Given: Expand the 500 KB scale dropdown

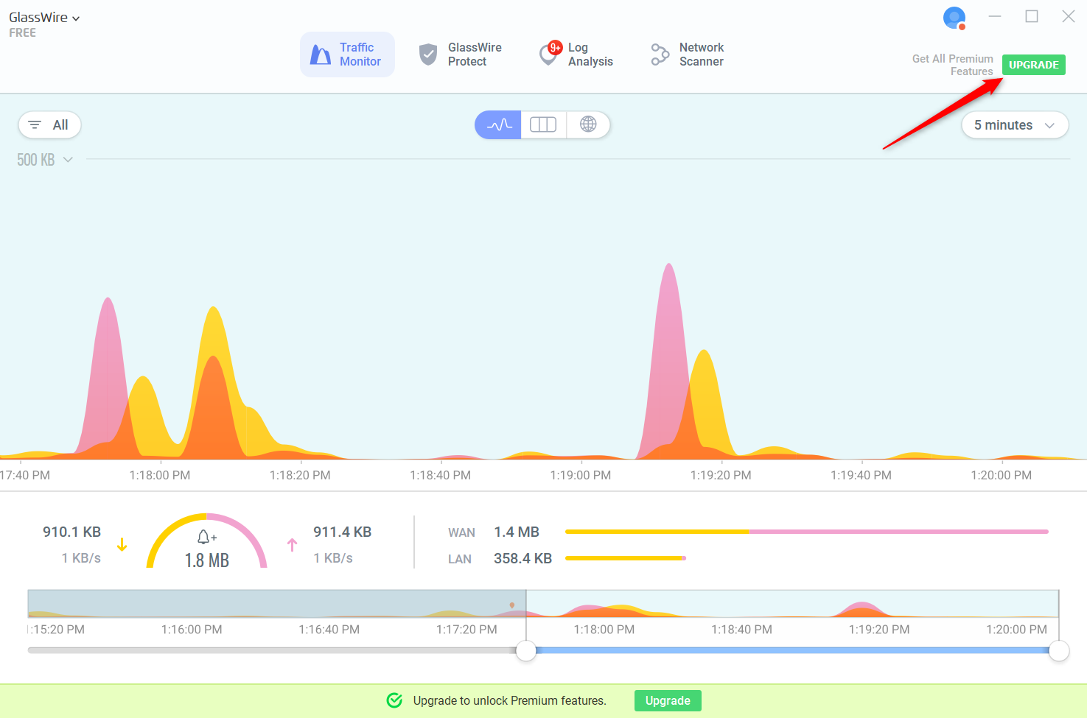Looking at the screenshot, I should point(45,160).
